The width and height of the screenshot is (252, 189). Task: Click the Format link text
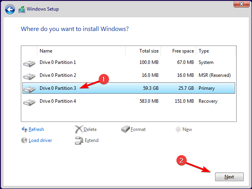pyautogui.click(x=138, y=129)
